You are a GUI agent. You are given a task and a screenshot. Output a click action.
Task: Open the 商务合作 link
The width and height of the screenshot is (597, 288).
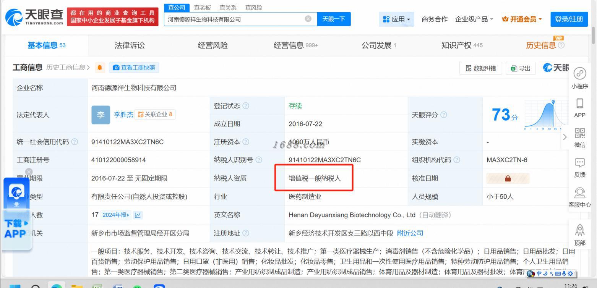click(x=434, y=19)
